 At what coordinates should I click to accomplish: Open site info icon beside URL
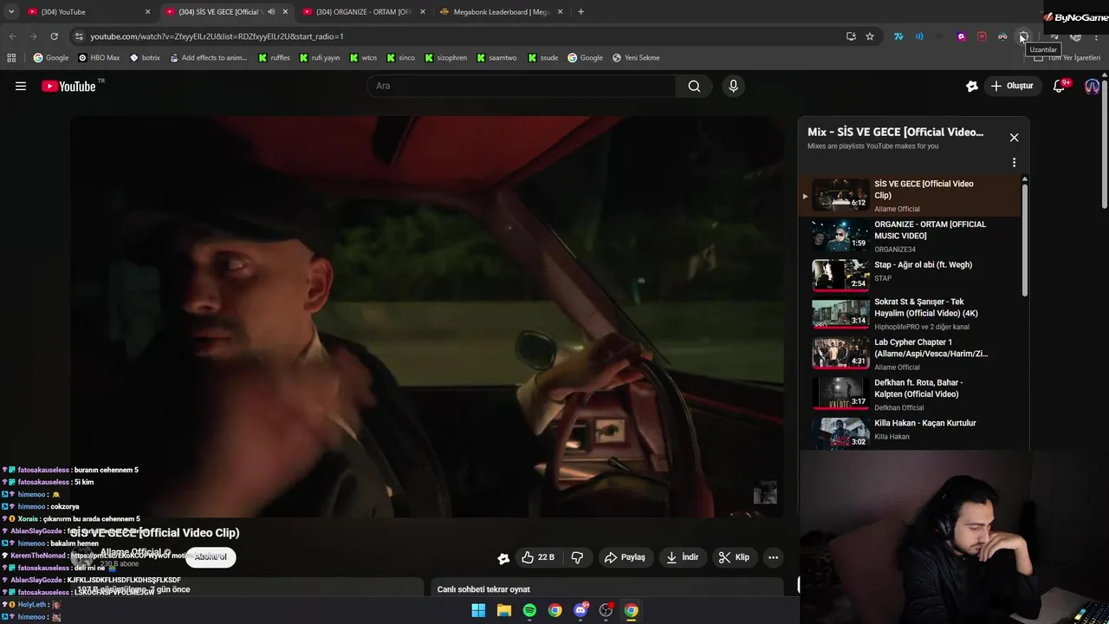click(x=79, y=36)
